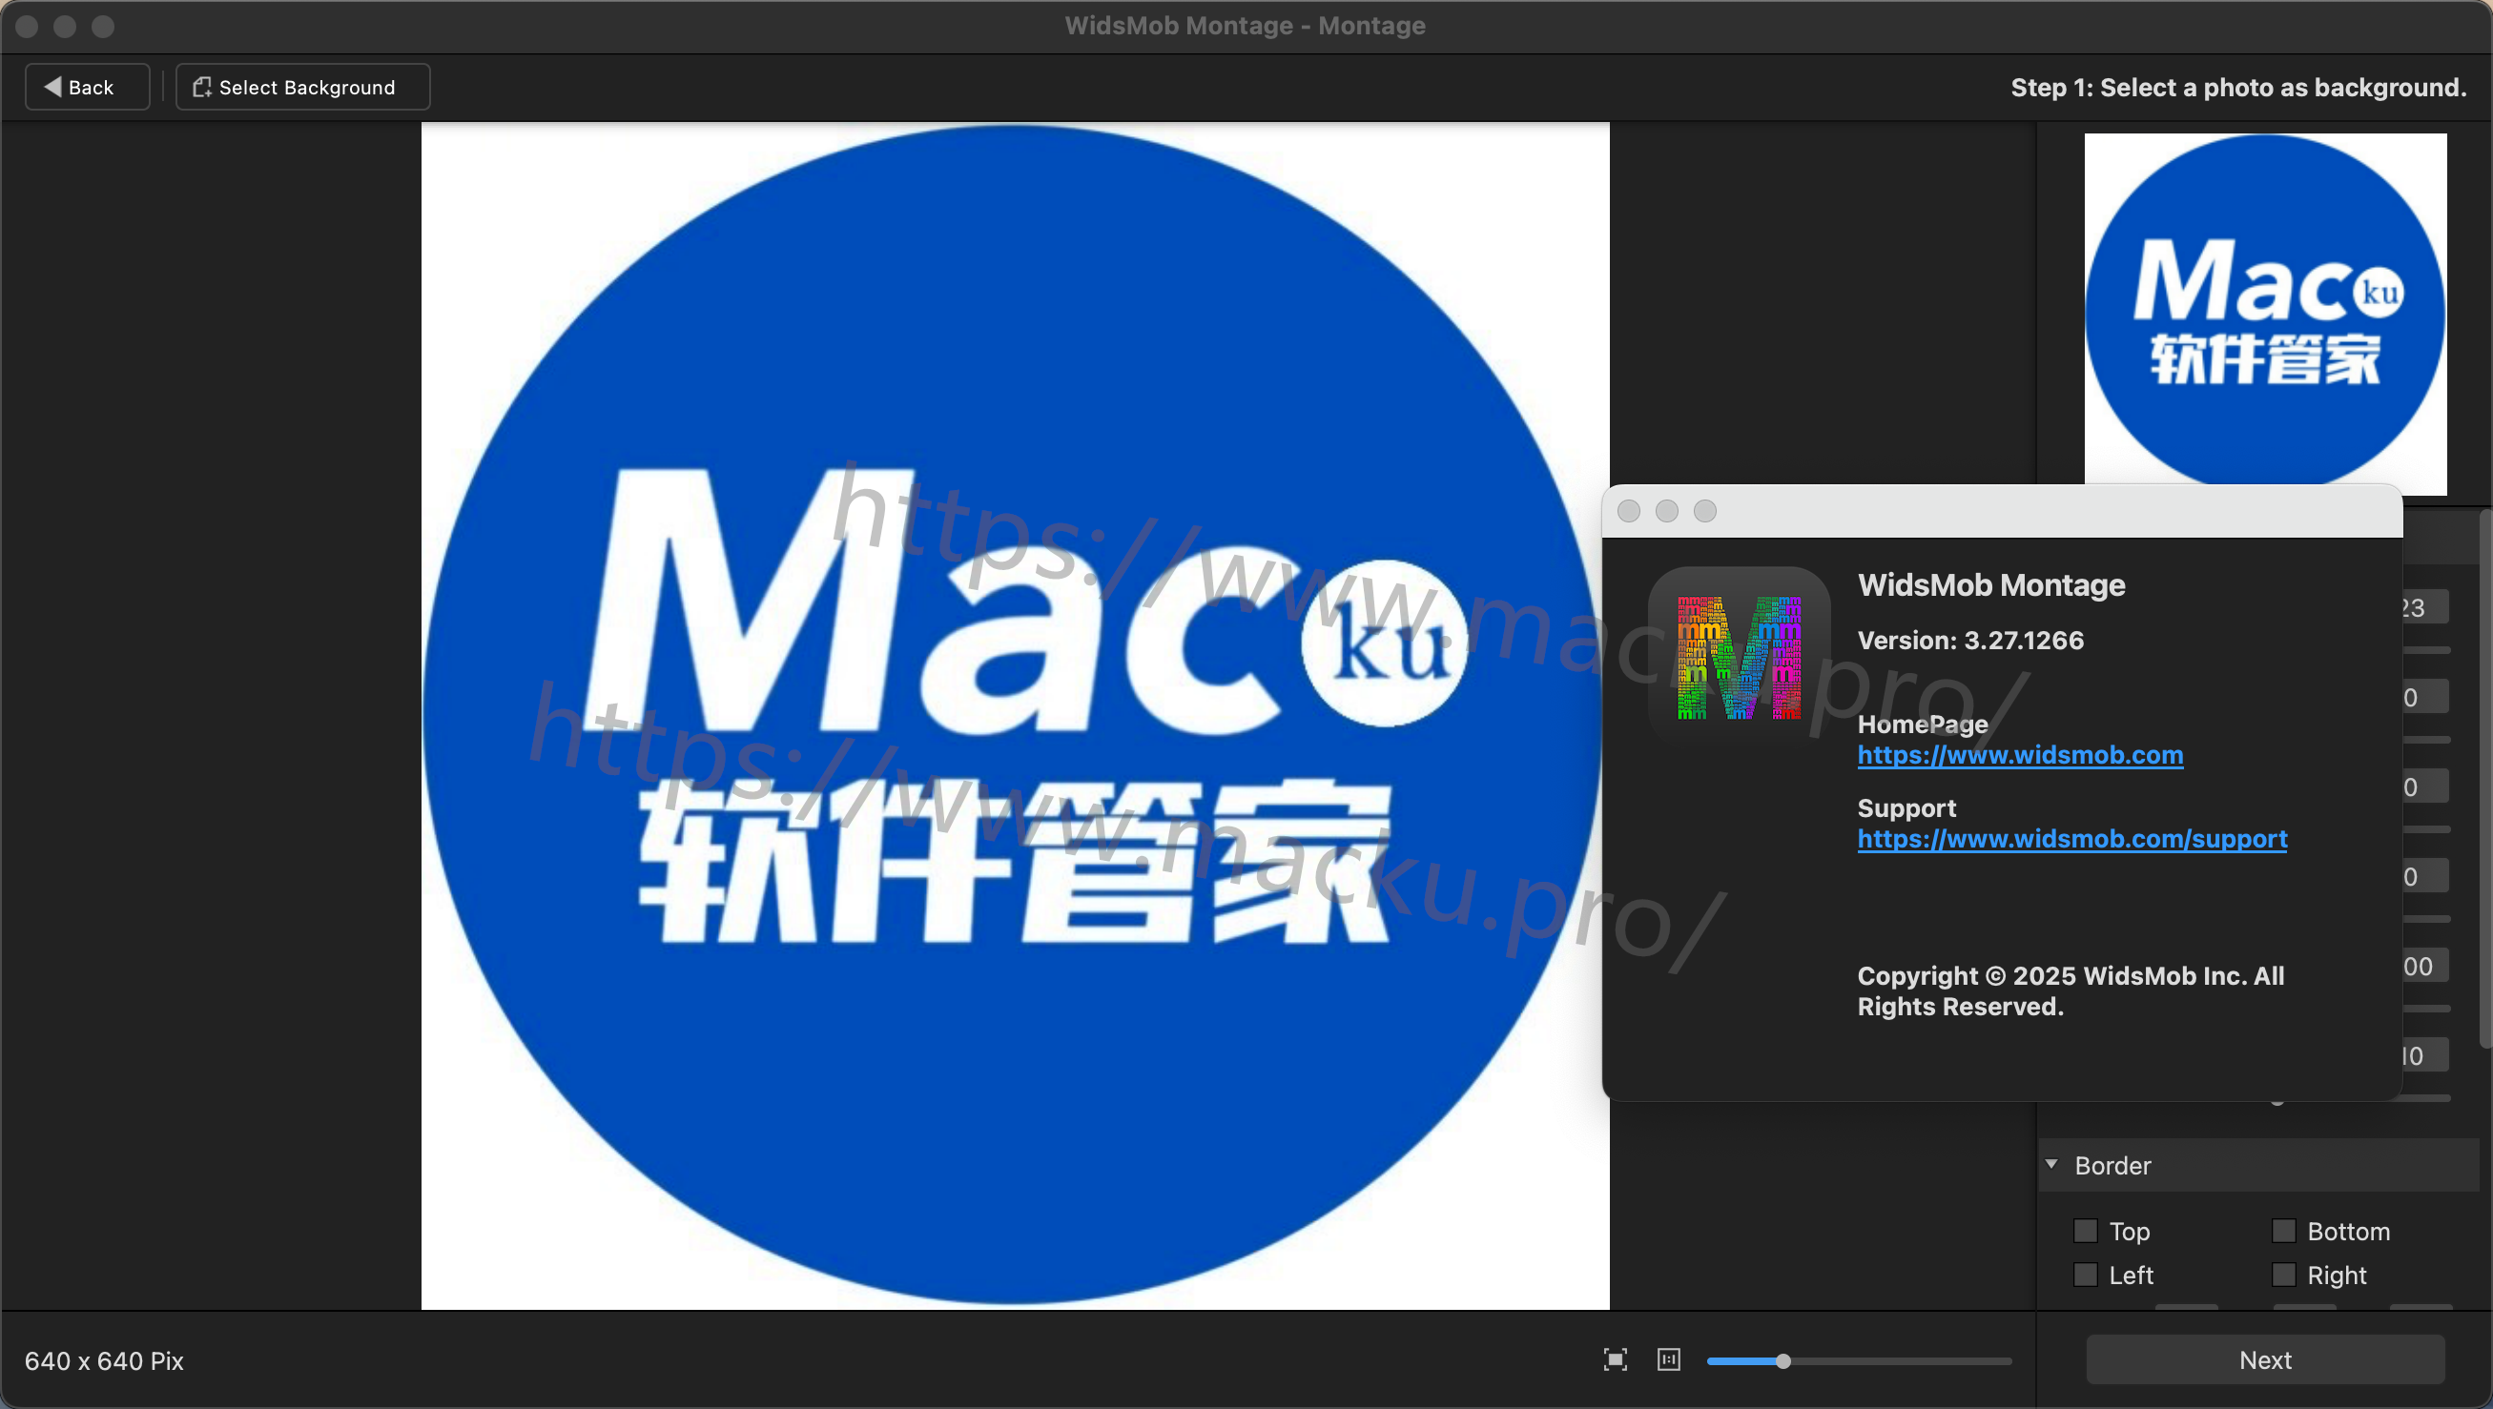This screenshot has width=2493, height=1409.
Task: Open the Select Background button
Action: [x=302, y=87]
